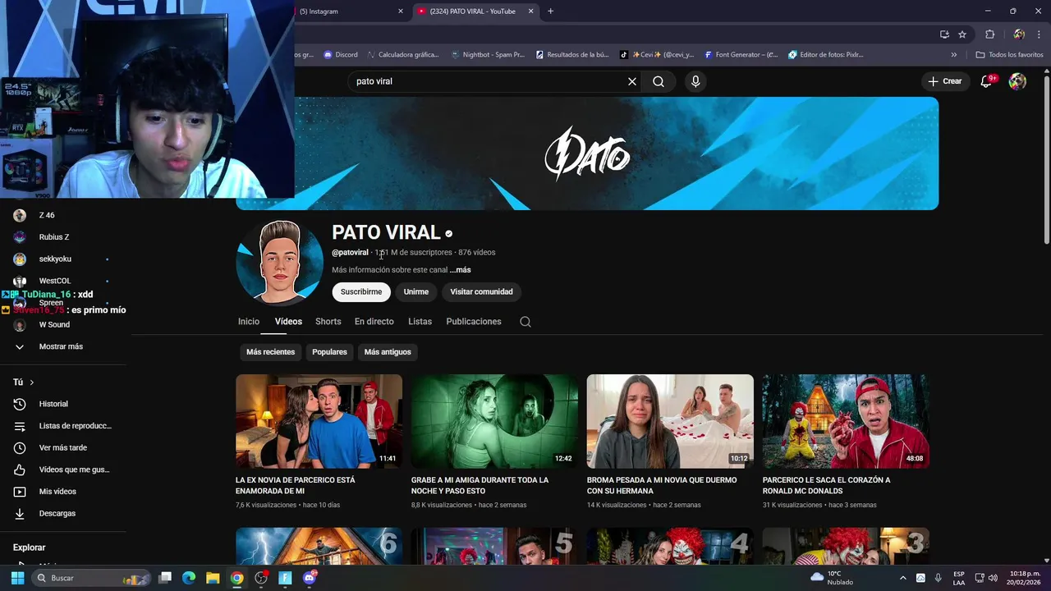1051x591 pixels.
Task: Go to Publicaciones tab
Action: (x=474, y=322)
